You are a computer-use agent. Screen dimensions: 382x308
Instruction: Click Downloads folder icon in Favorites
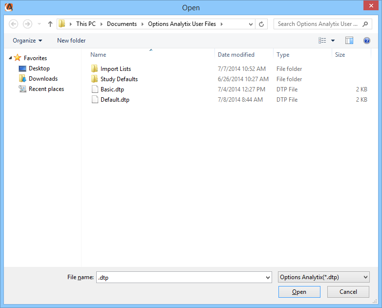(22, 79)
